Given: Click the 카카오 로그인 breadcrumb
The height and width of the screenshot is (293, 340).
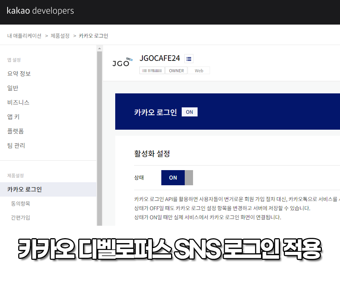Looking at the screenshot, I should pos(93,36).
